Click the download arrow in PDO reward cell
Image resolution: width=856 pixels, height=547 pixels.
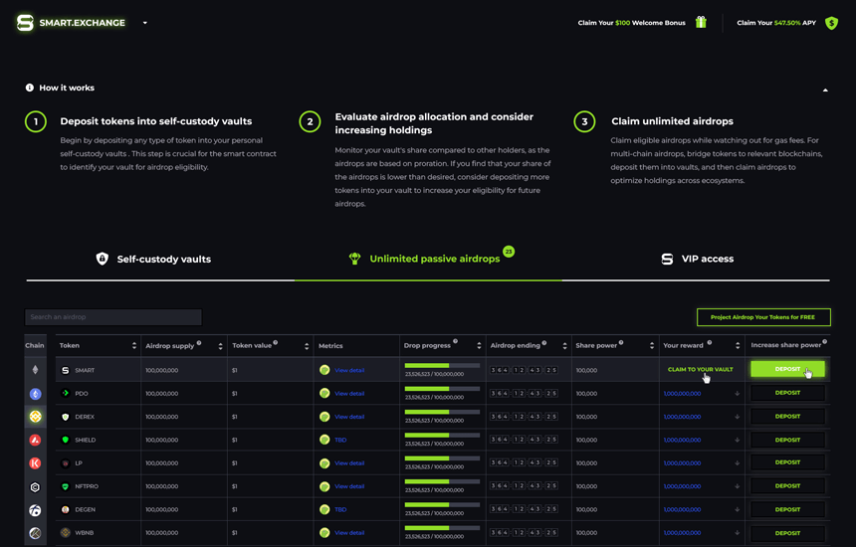click(737, 394)
